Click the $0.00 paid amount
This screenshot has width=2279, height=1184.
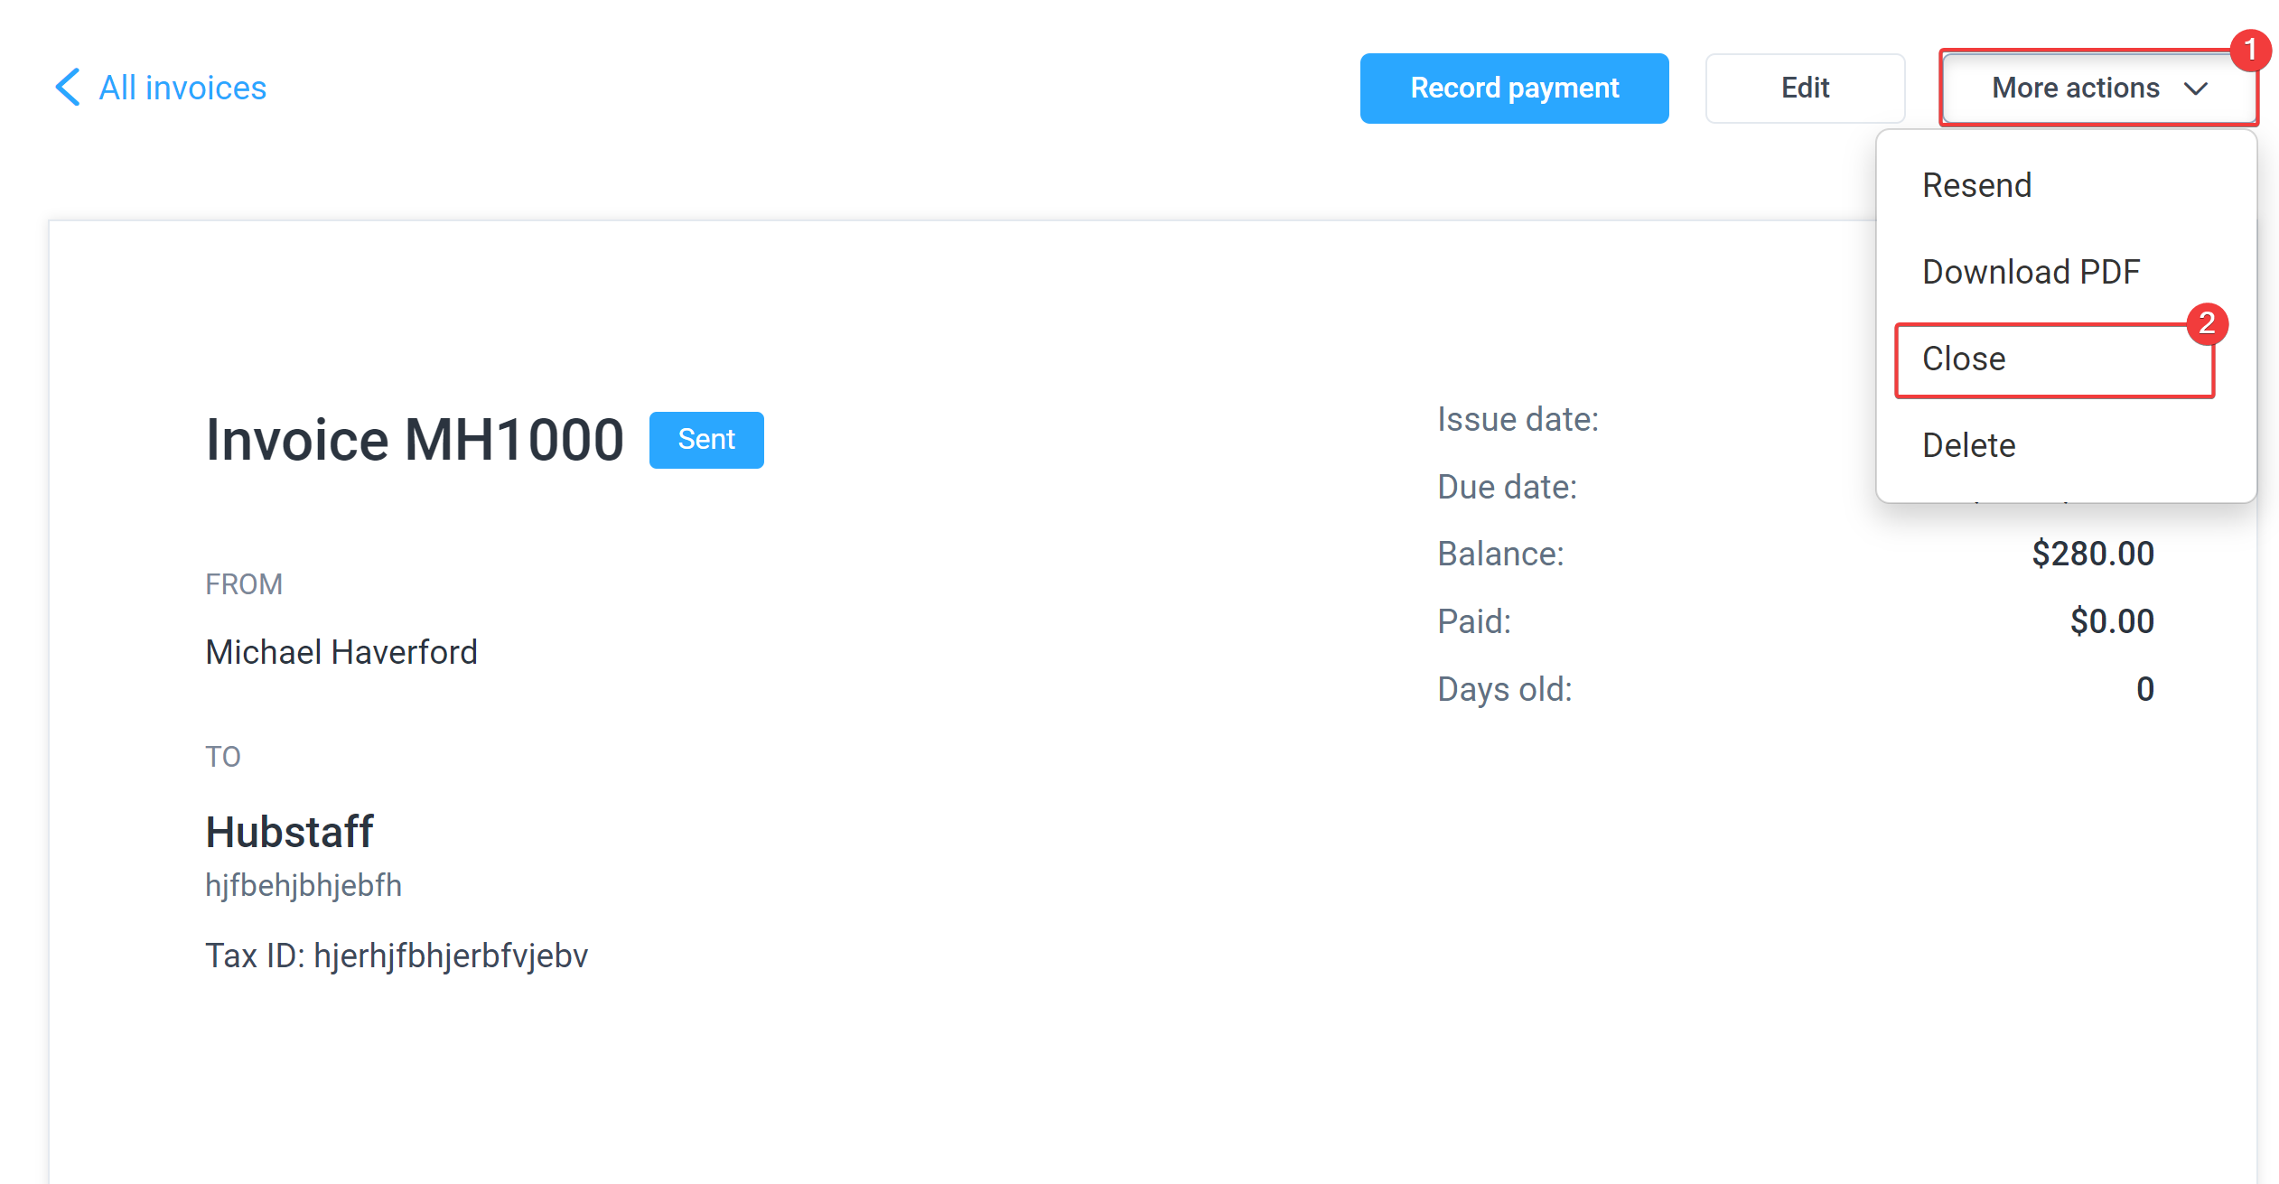click(2112, 621)
